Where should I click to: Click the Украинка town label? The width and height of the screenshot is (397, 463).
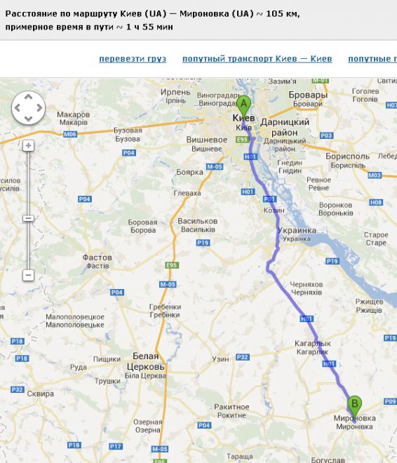(297, 230)
